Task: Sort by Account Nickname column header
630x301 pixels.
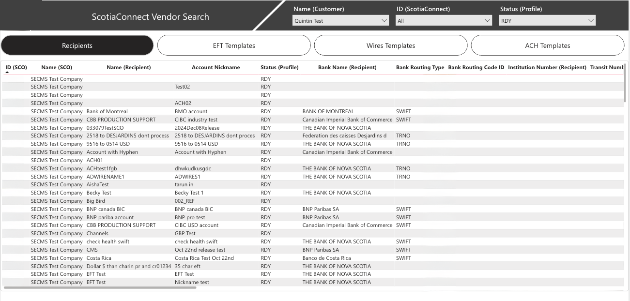Action: coord(216,67)
